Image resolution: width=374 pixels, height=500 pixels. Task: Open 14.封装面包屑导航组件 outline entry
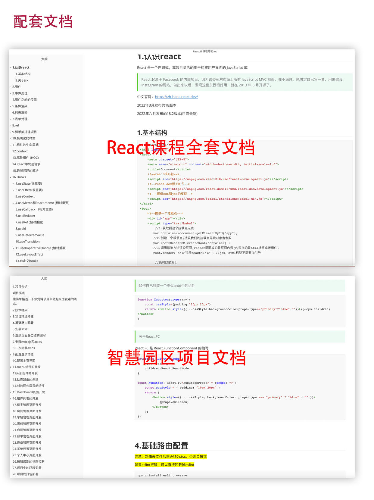29,386
